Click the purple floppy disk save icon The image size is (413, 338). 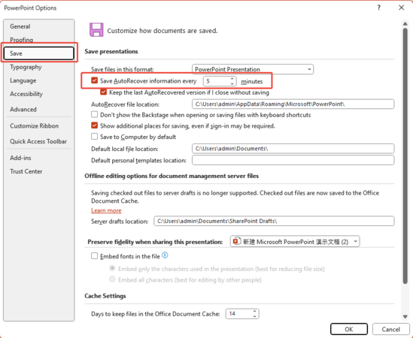click(x=96, y=30)
